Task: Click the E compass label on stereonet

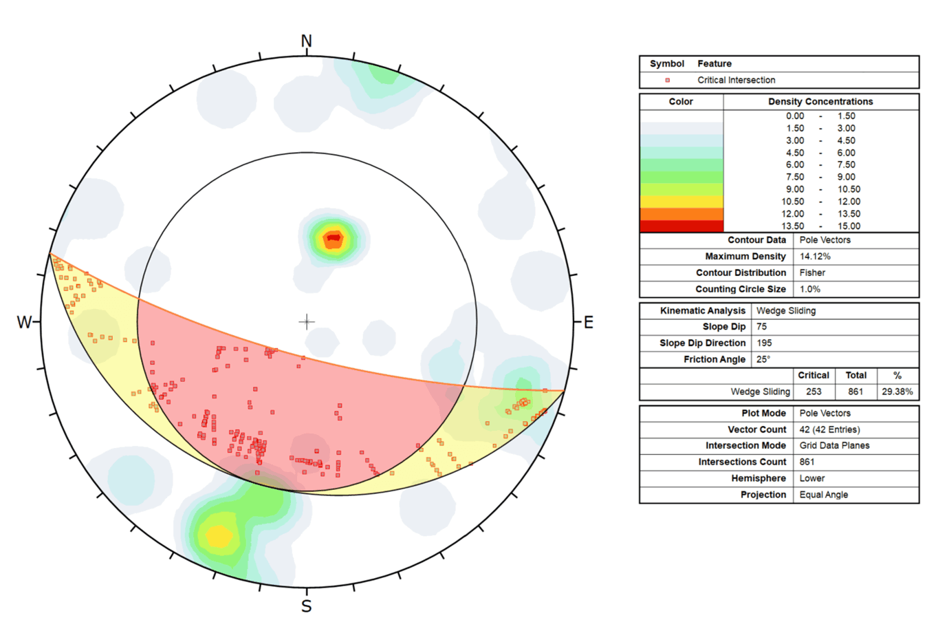Action: [589, 322]
